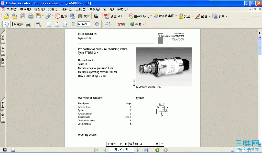Image resolution: width=262 pixels, height=153 pixels.
Task: Click the Actual Size page icon
Action: (x=49, y=24)
